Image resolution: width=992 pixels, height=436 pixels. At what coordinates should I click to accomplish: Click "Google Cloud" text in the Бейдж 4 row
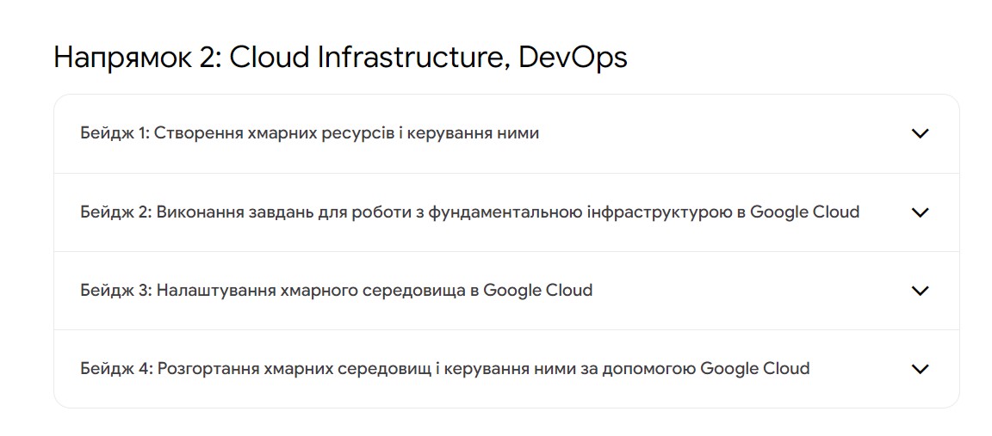tap(755, 369)
